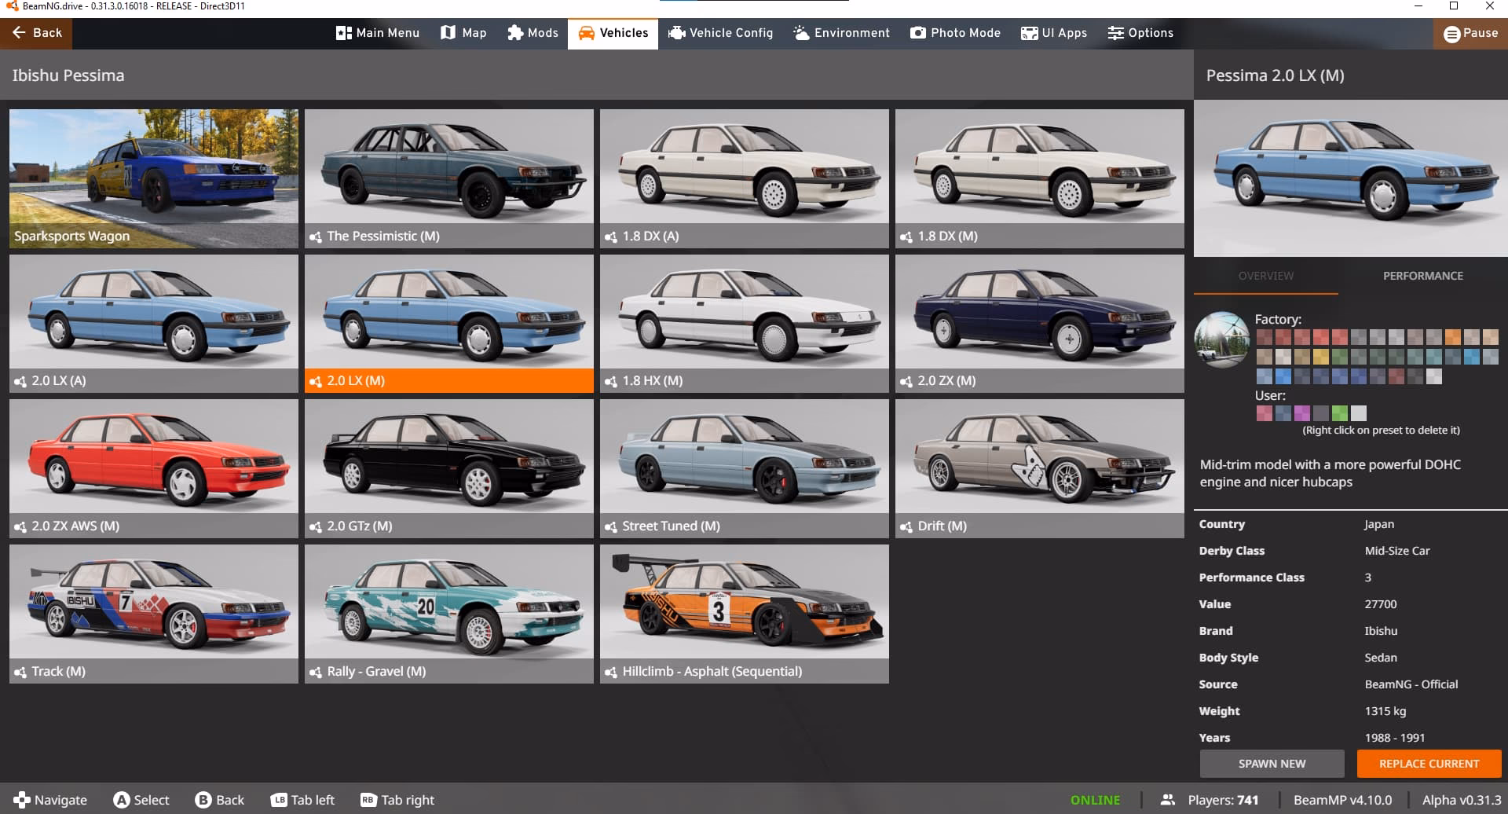This screenshot has height=814, width=1508.
Task: Click the config icon beside 1.8 DX (A)
Action: (611, 236)
